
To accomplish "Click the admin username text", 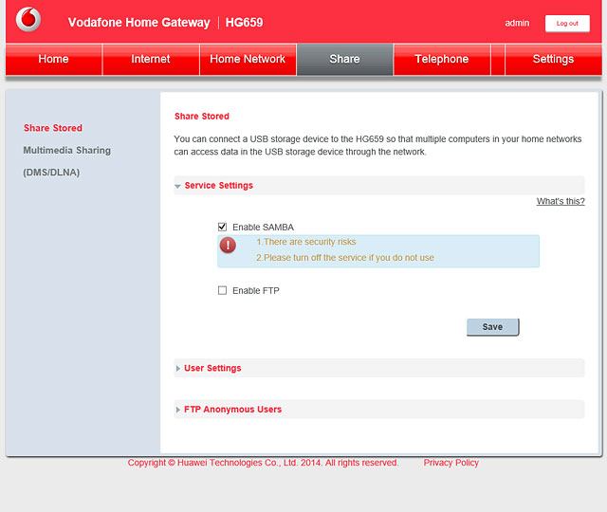I will point(517,23).
